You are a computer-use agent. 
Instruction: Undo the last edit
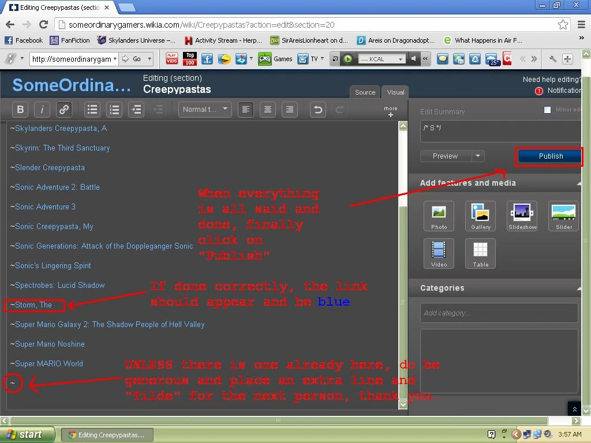(318, 110)
